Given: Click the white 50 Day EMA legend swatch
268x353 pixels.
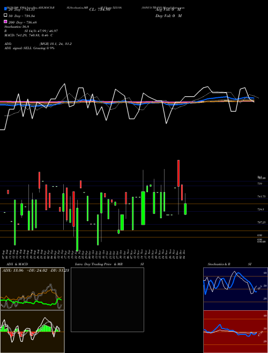Looking at the screenshot, I should click(x=5, y=16).
